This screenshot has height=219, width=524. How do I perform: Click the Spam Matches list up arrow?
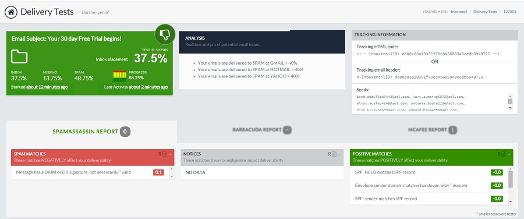(172, 169)
